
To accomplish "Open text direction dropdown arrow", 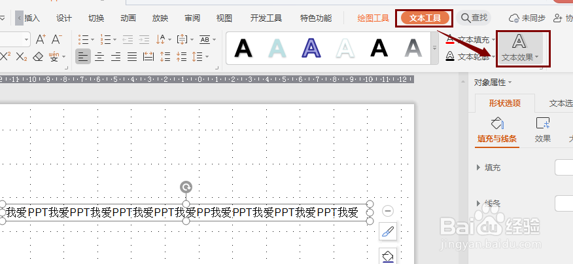I will pyautogui.click(x=169, y=39).
